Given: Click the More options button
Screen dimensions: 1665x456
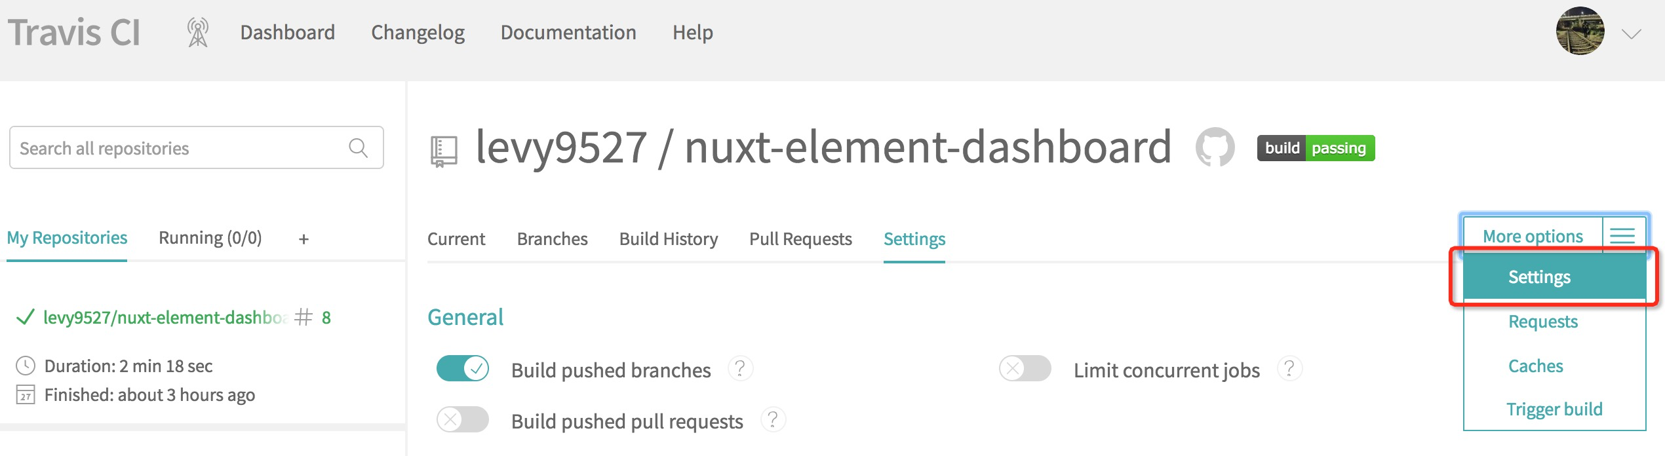Looking at the screenshot, I should (x=1533, y=237).
